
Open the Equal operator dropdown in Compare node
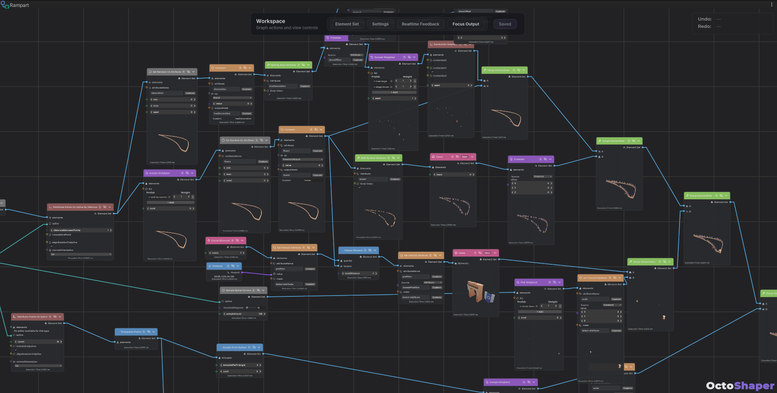point(232,97)
